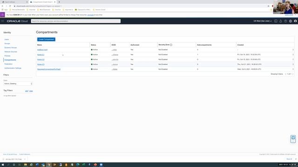The width and height of the screenshot is (298, 167).
Task: Open Cortana circle icon in taskbar
Action: coord(14,165)
